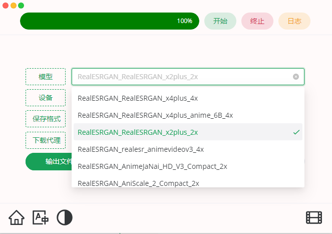Select checked RealESRGAN_x2plus_2x option
The image size is (332, 234).
click(138, 132)
